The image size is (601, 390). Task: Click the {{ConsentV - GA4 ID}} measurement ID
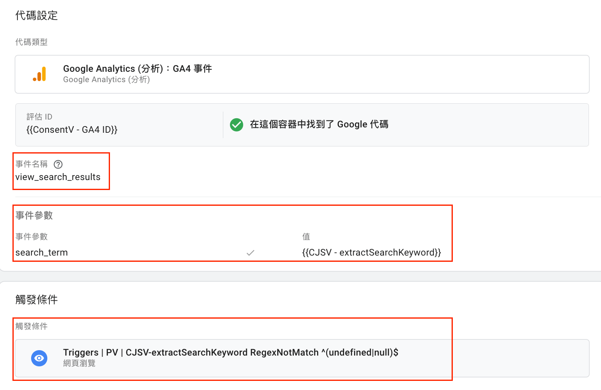pyautogui.click(x=72, y=130)
